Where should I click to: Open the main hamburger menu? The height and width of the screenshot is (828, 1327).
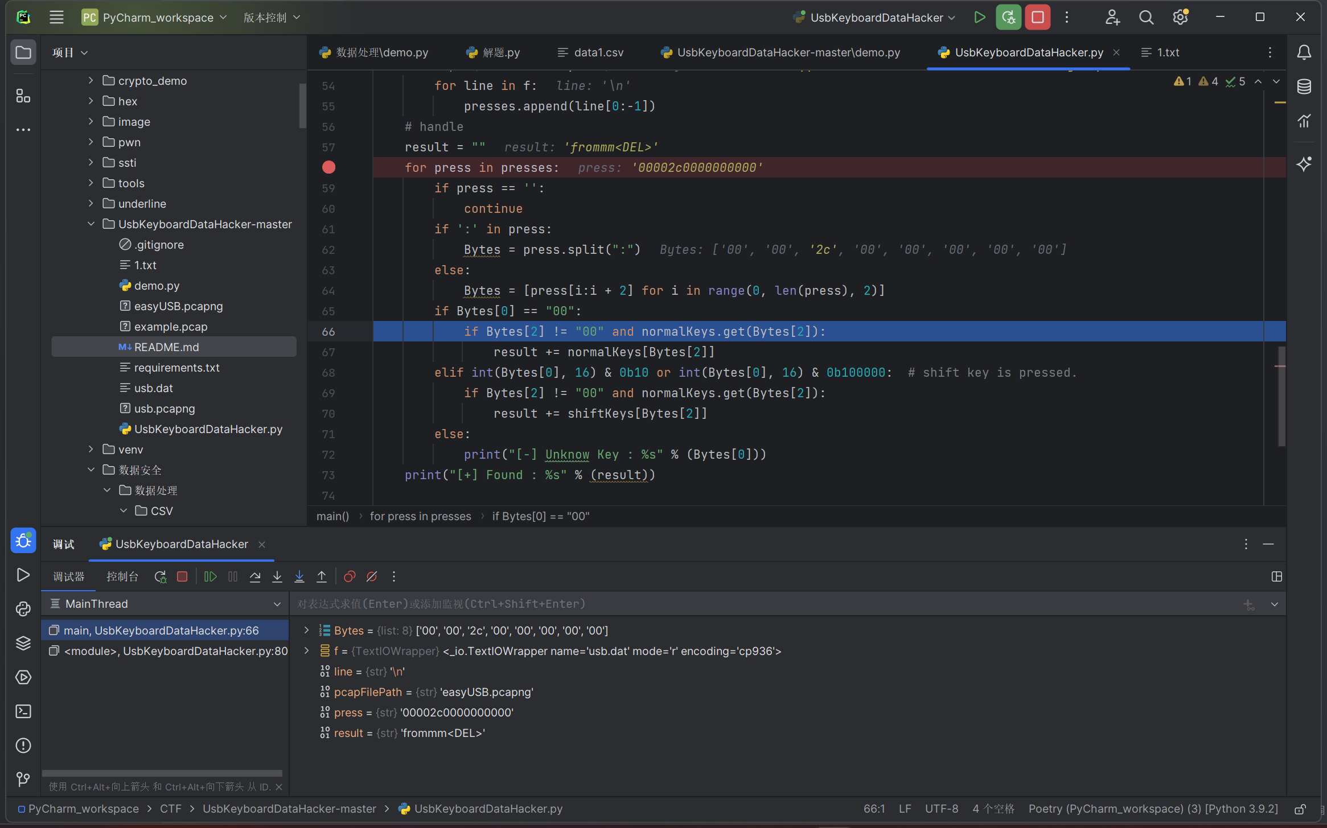coord(56,17)
